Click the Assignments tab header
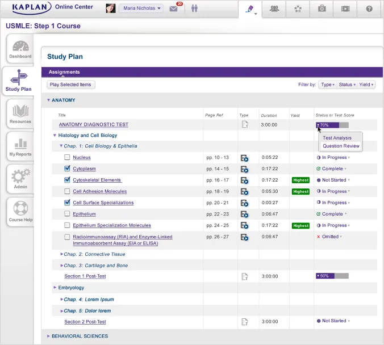The width and height of the screenshot is (384, 345). coord(64,72)
